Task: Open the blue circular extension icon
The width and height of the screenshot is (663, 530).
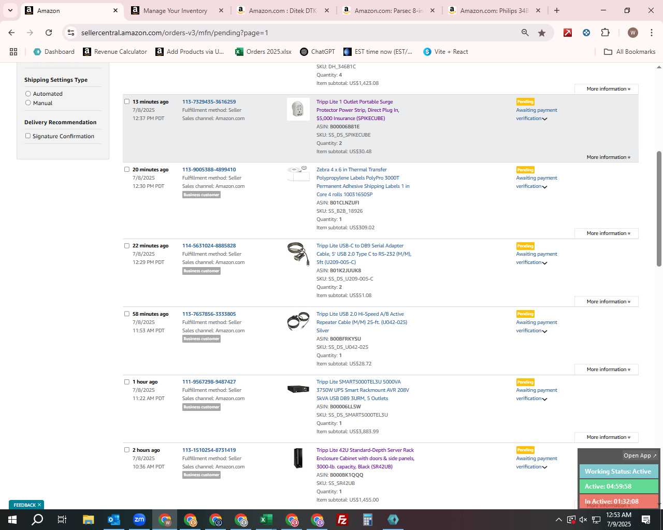Action: click(x=586, y=33)
